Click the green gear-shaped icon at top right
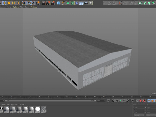This screenshot has height=117, width=156. coord(140,3)
